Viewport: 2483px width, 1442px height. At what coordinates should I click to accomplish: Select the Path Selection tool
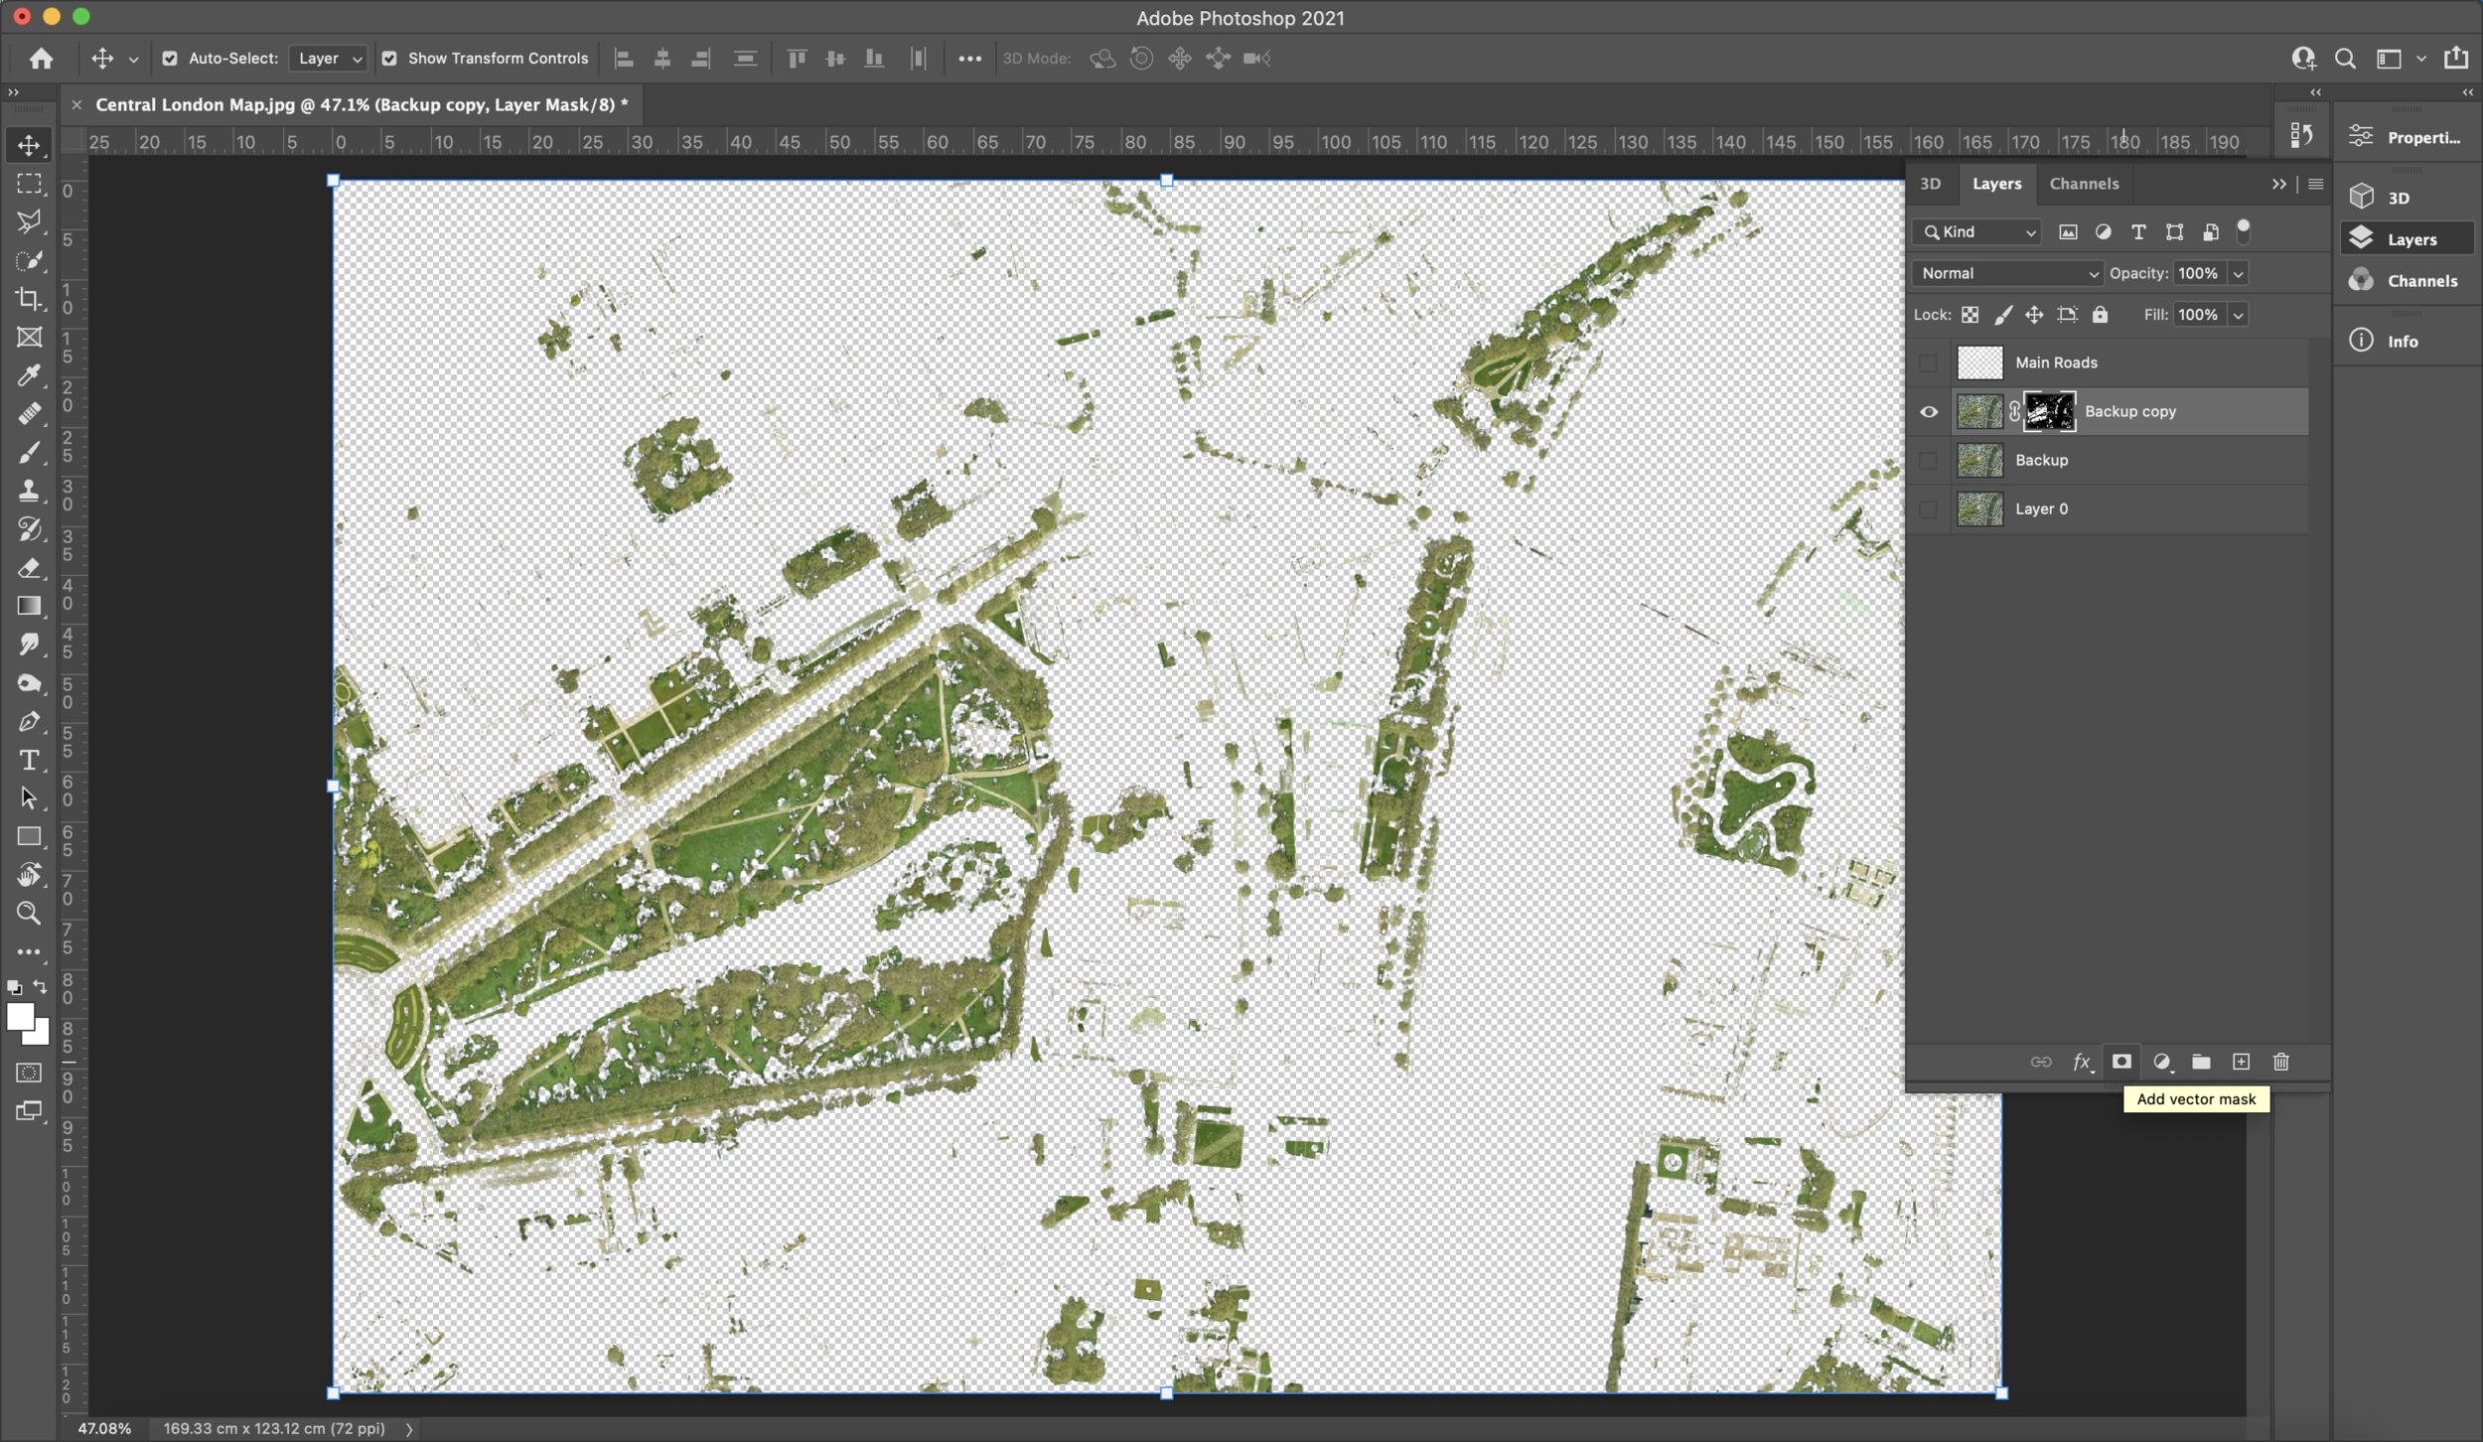coord(29,798)
